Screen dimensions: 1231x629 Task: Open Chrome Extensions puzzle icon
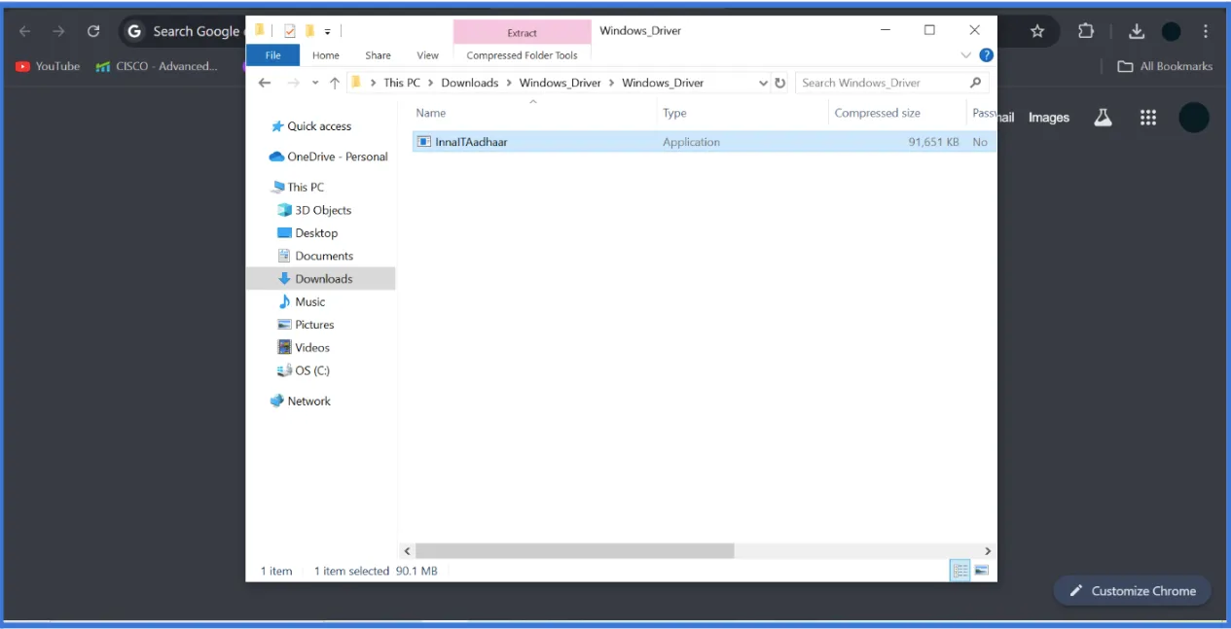click(x=1086, y=31)
